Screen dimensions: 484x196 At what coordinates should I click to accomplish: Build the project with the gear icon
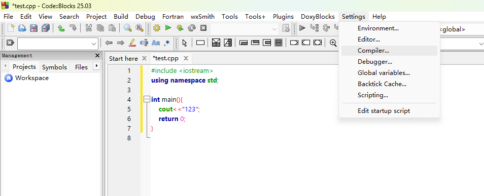point(157,28)
